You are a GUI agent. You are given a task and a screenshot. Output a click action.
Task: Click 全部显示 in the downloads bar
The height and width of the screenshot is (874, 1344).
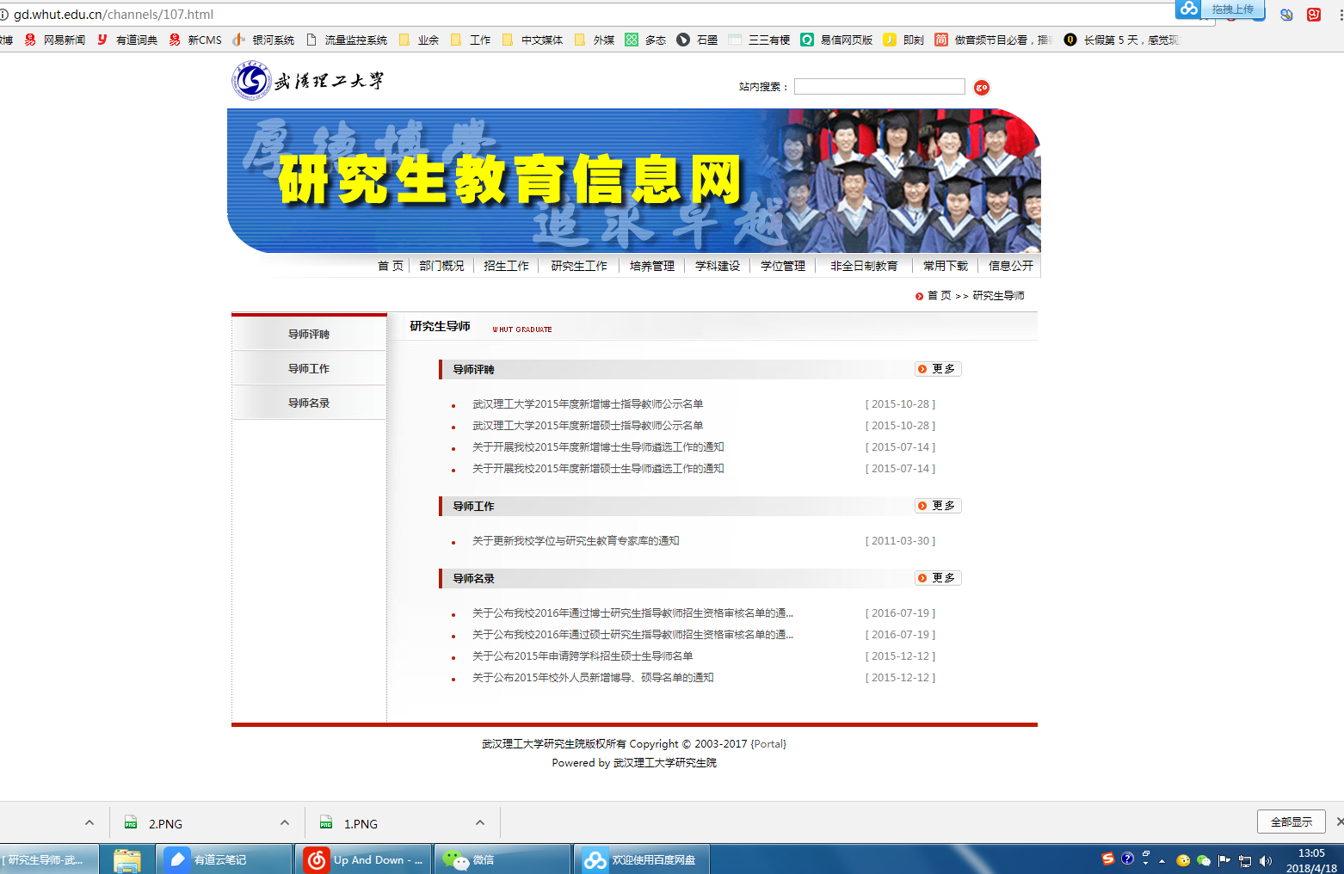(x=1292, y=822)
